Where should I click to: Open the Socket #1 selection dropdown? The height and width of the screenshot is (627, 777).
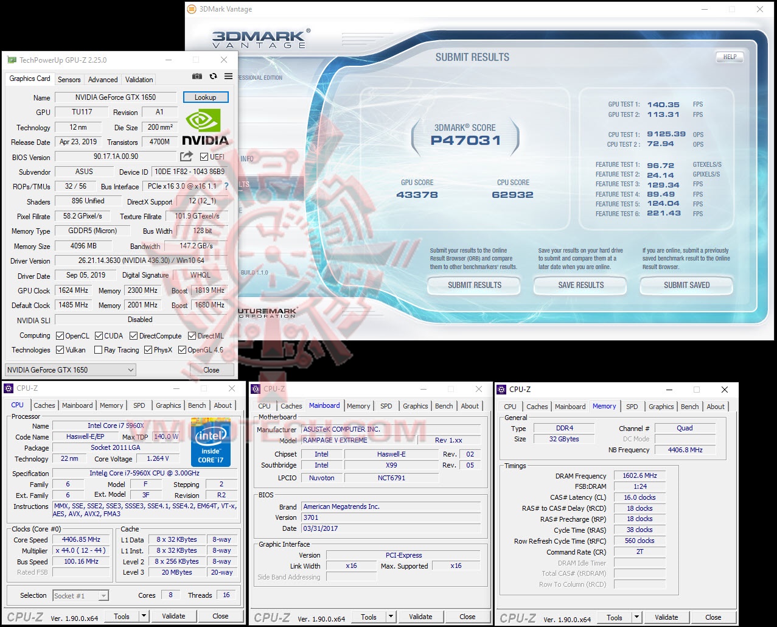(80, 595)
